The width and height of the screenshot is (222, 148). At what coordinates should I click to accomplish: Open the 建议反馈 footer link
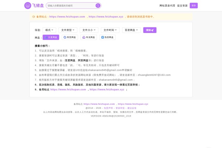pos(132,108)
